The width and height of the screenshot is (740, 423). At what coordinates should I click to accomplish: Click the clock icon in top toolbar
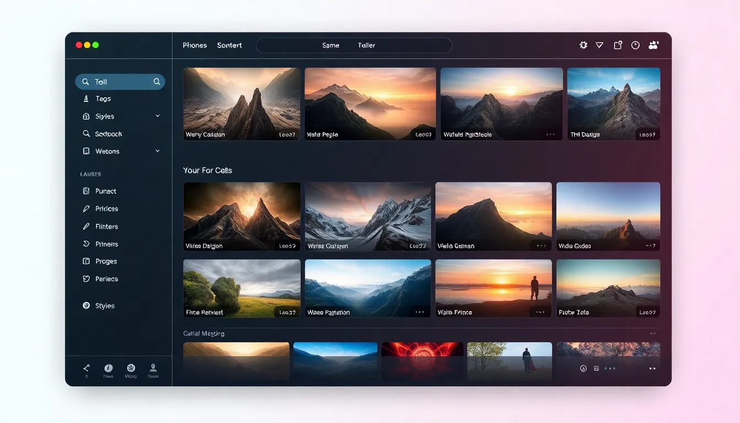(x=635, y=45)
